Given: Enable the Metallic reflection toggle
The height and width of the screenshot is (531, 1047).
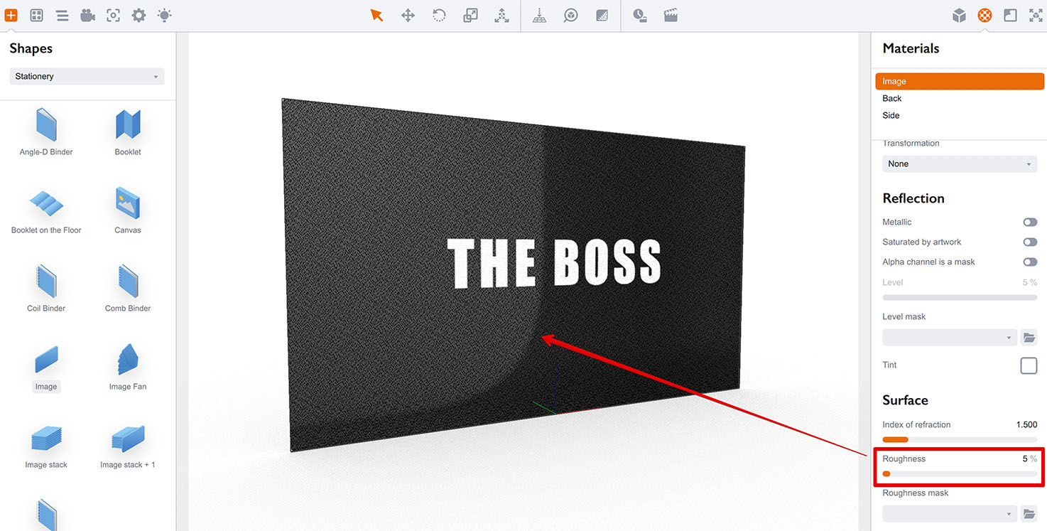Looking at the screenshot, I should pyautogui.click(x=1030, y=222).
